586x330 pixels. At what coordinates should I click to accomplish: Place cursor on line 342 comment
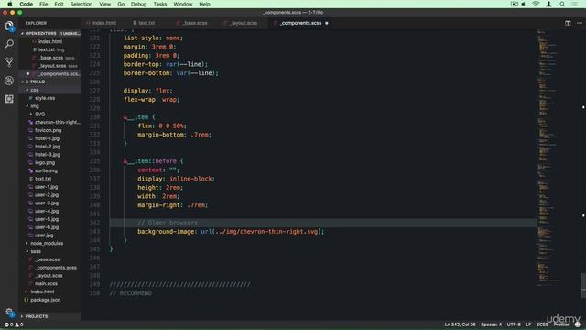pyautogui.click(x=167, y=223)
